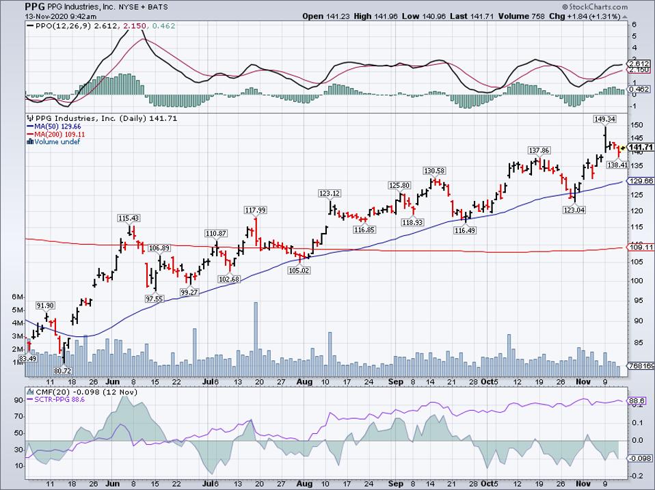Click the 109.11 moving-average tag on right axis
Image resolution: width=655 pixels, height=490 pixels.
pos(641,247)
